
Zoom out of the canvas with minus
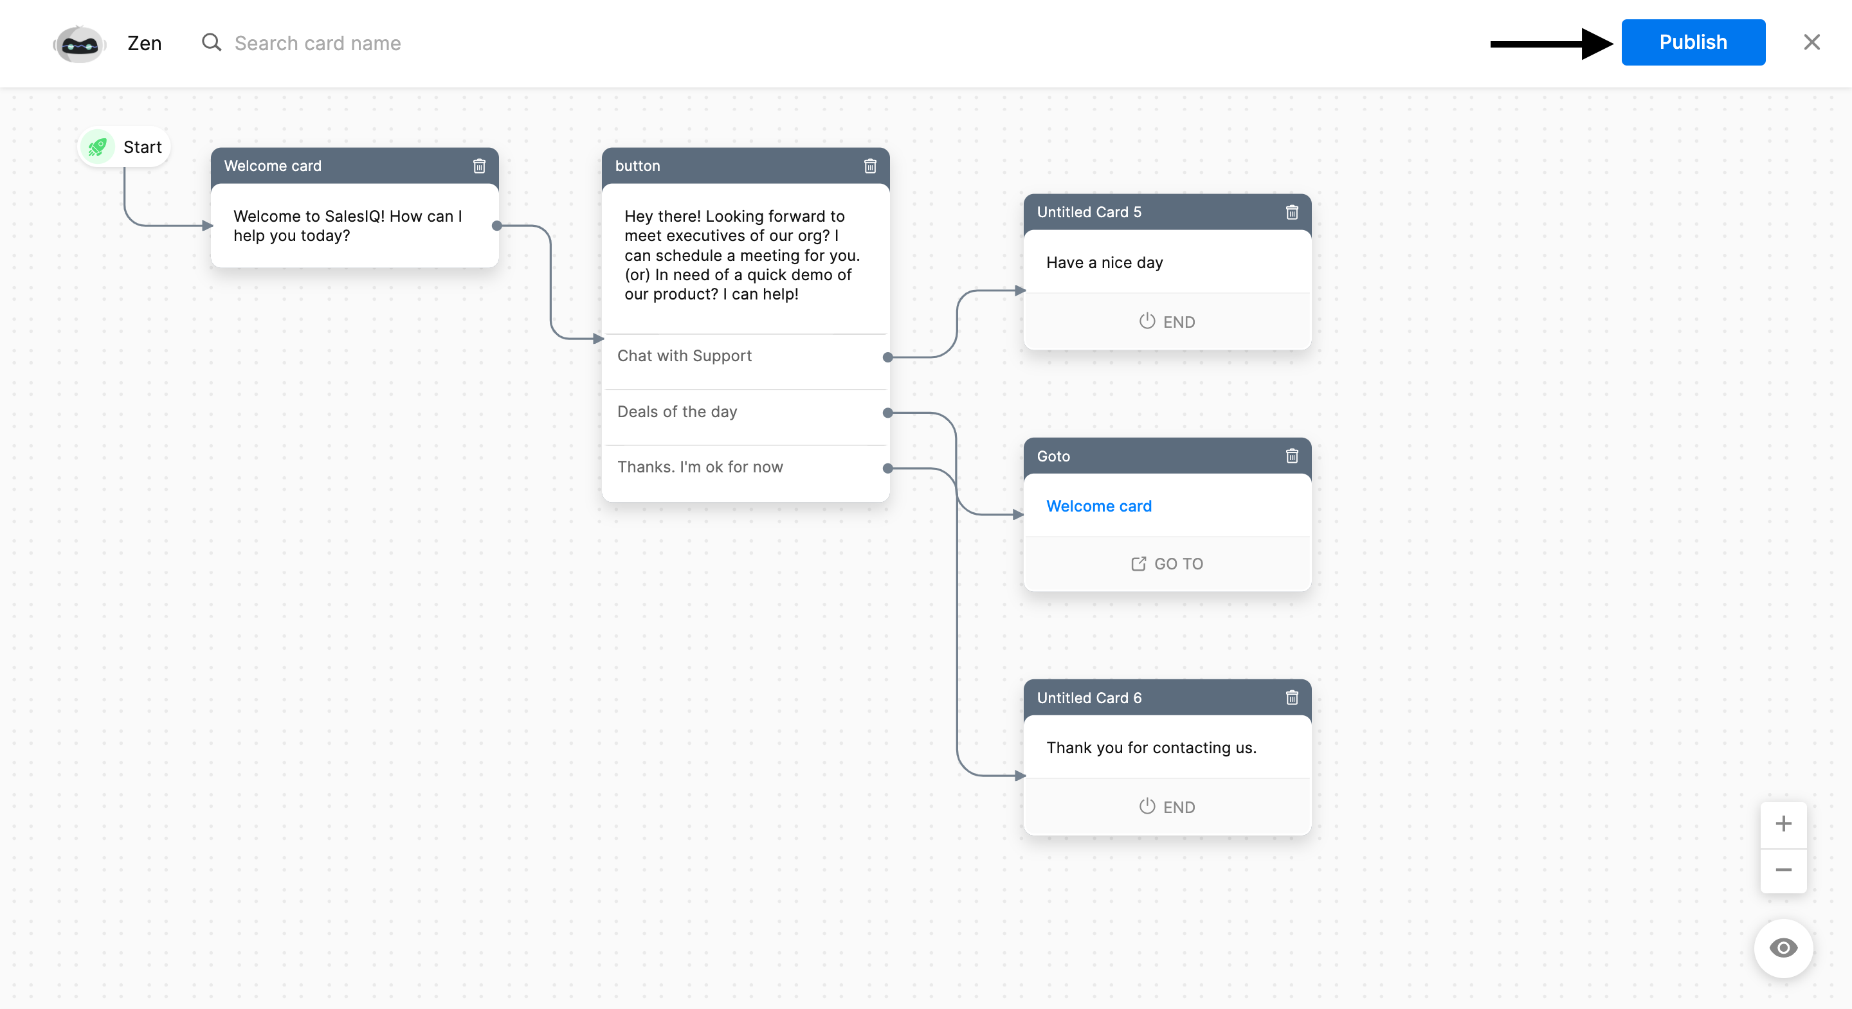tap(1783, 870)
